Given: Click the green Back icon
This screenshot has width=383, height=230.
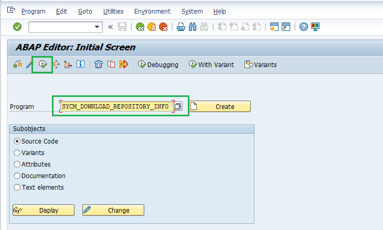Looking at the screenshot, I should (x=140, y=27).
